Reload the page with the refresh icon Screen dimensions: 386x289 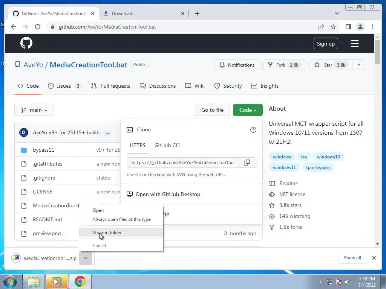click(x=38, y=27)
